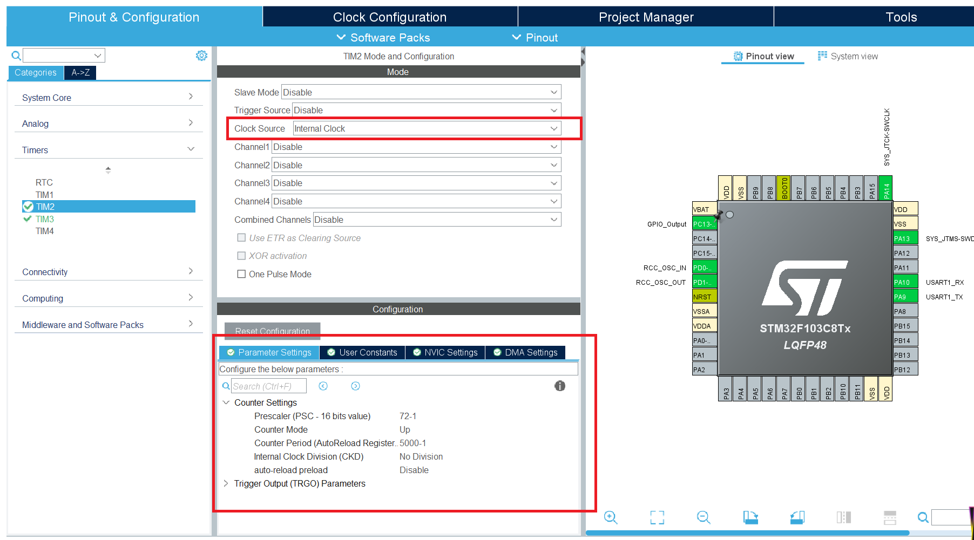Select RTC in the timers list
This screenshot has height=540, width=974.
(44, 182)
